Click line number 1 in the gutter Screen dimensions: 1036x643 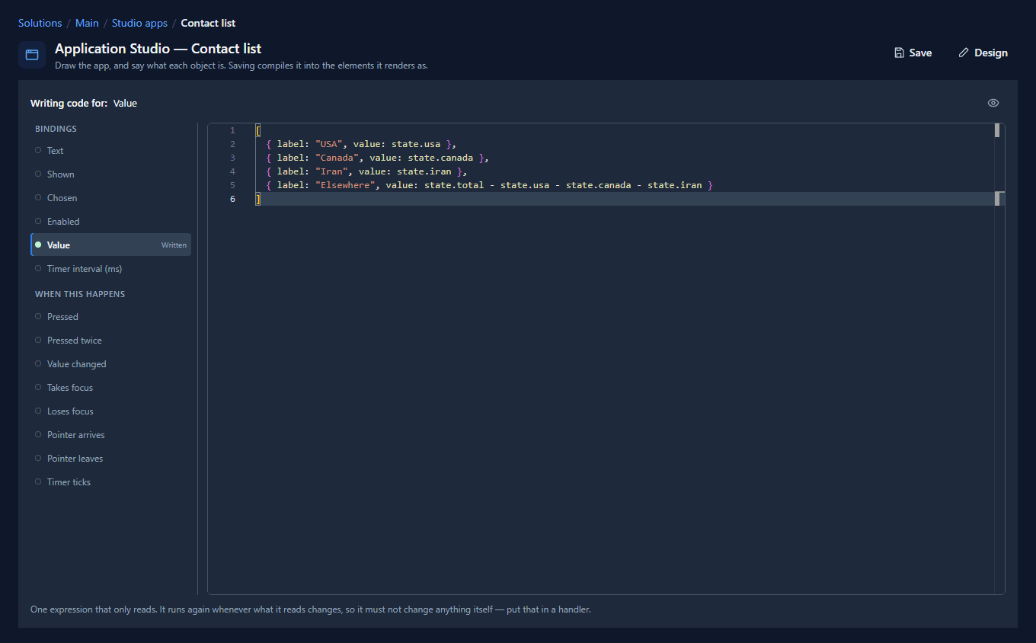[x=232, y=130]
